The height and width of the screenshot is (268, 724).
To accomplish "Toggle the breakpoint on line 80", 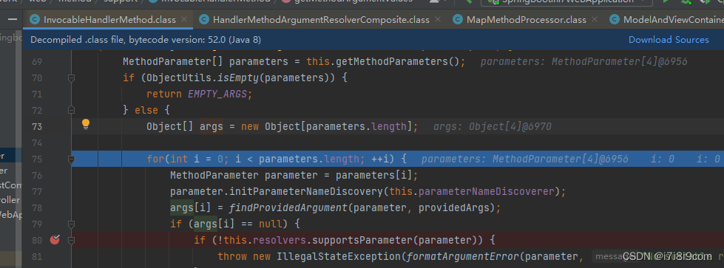I will [55, 239].
